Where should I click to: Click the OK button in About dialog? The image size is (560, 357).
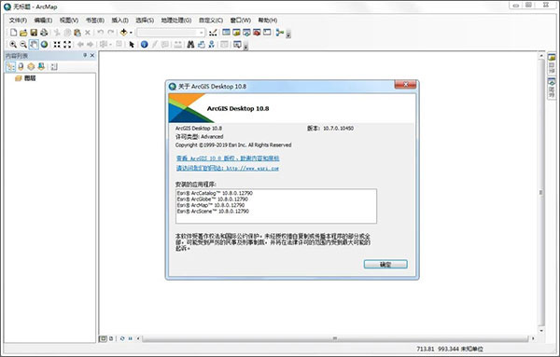point(385,265)
